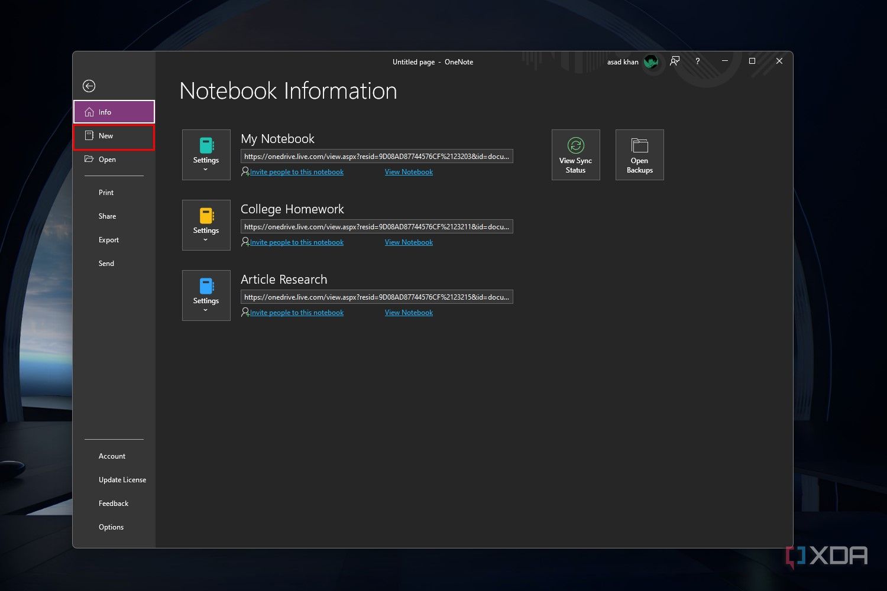Click the My Notebook title text
Screen dimensions: 887x591
click(x=277, y=139)
